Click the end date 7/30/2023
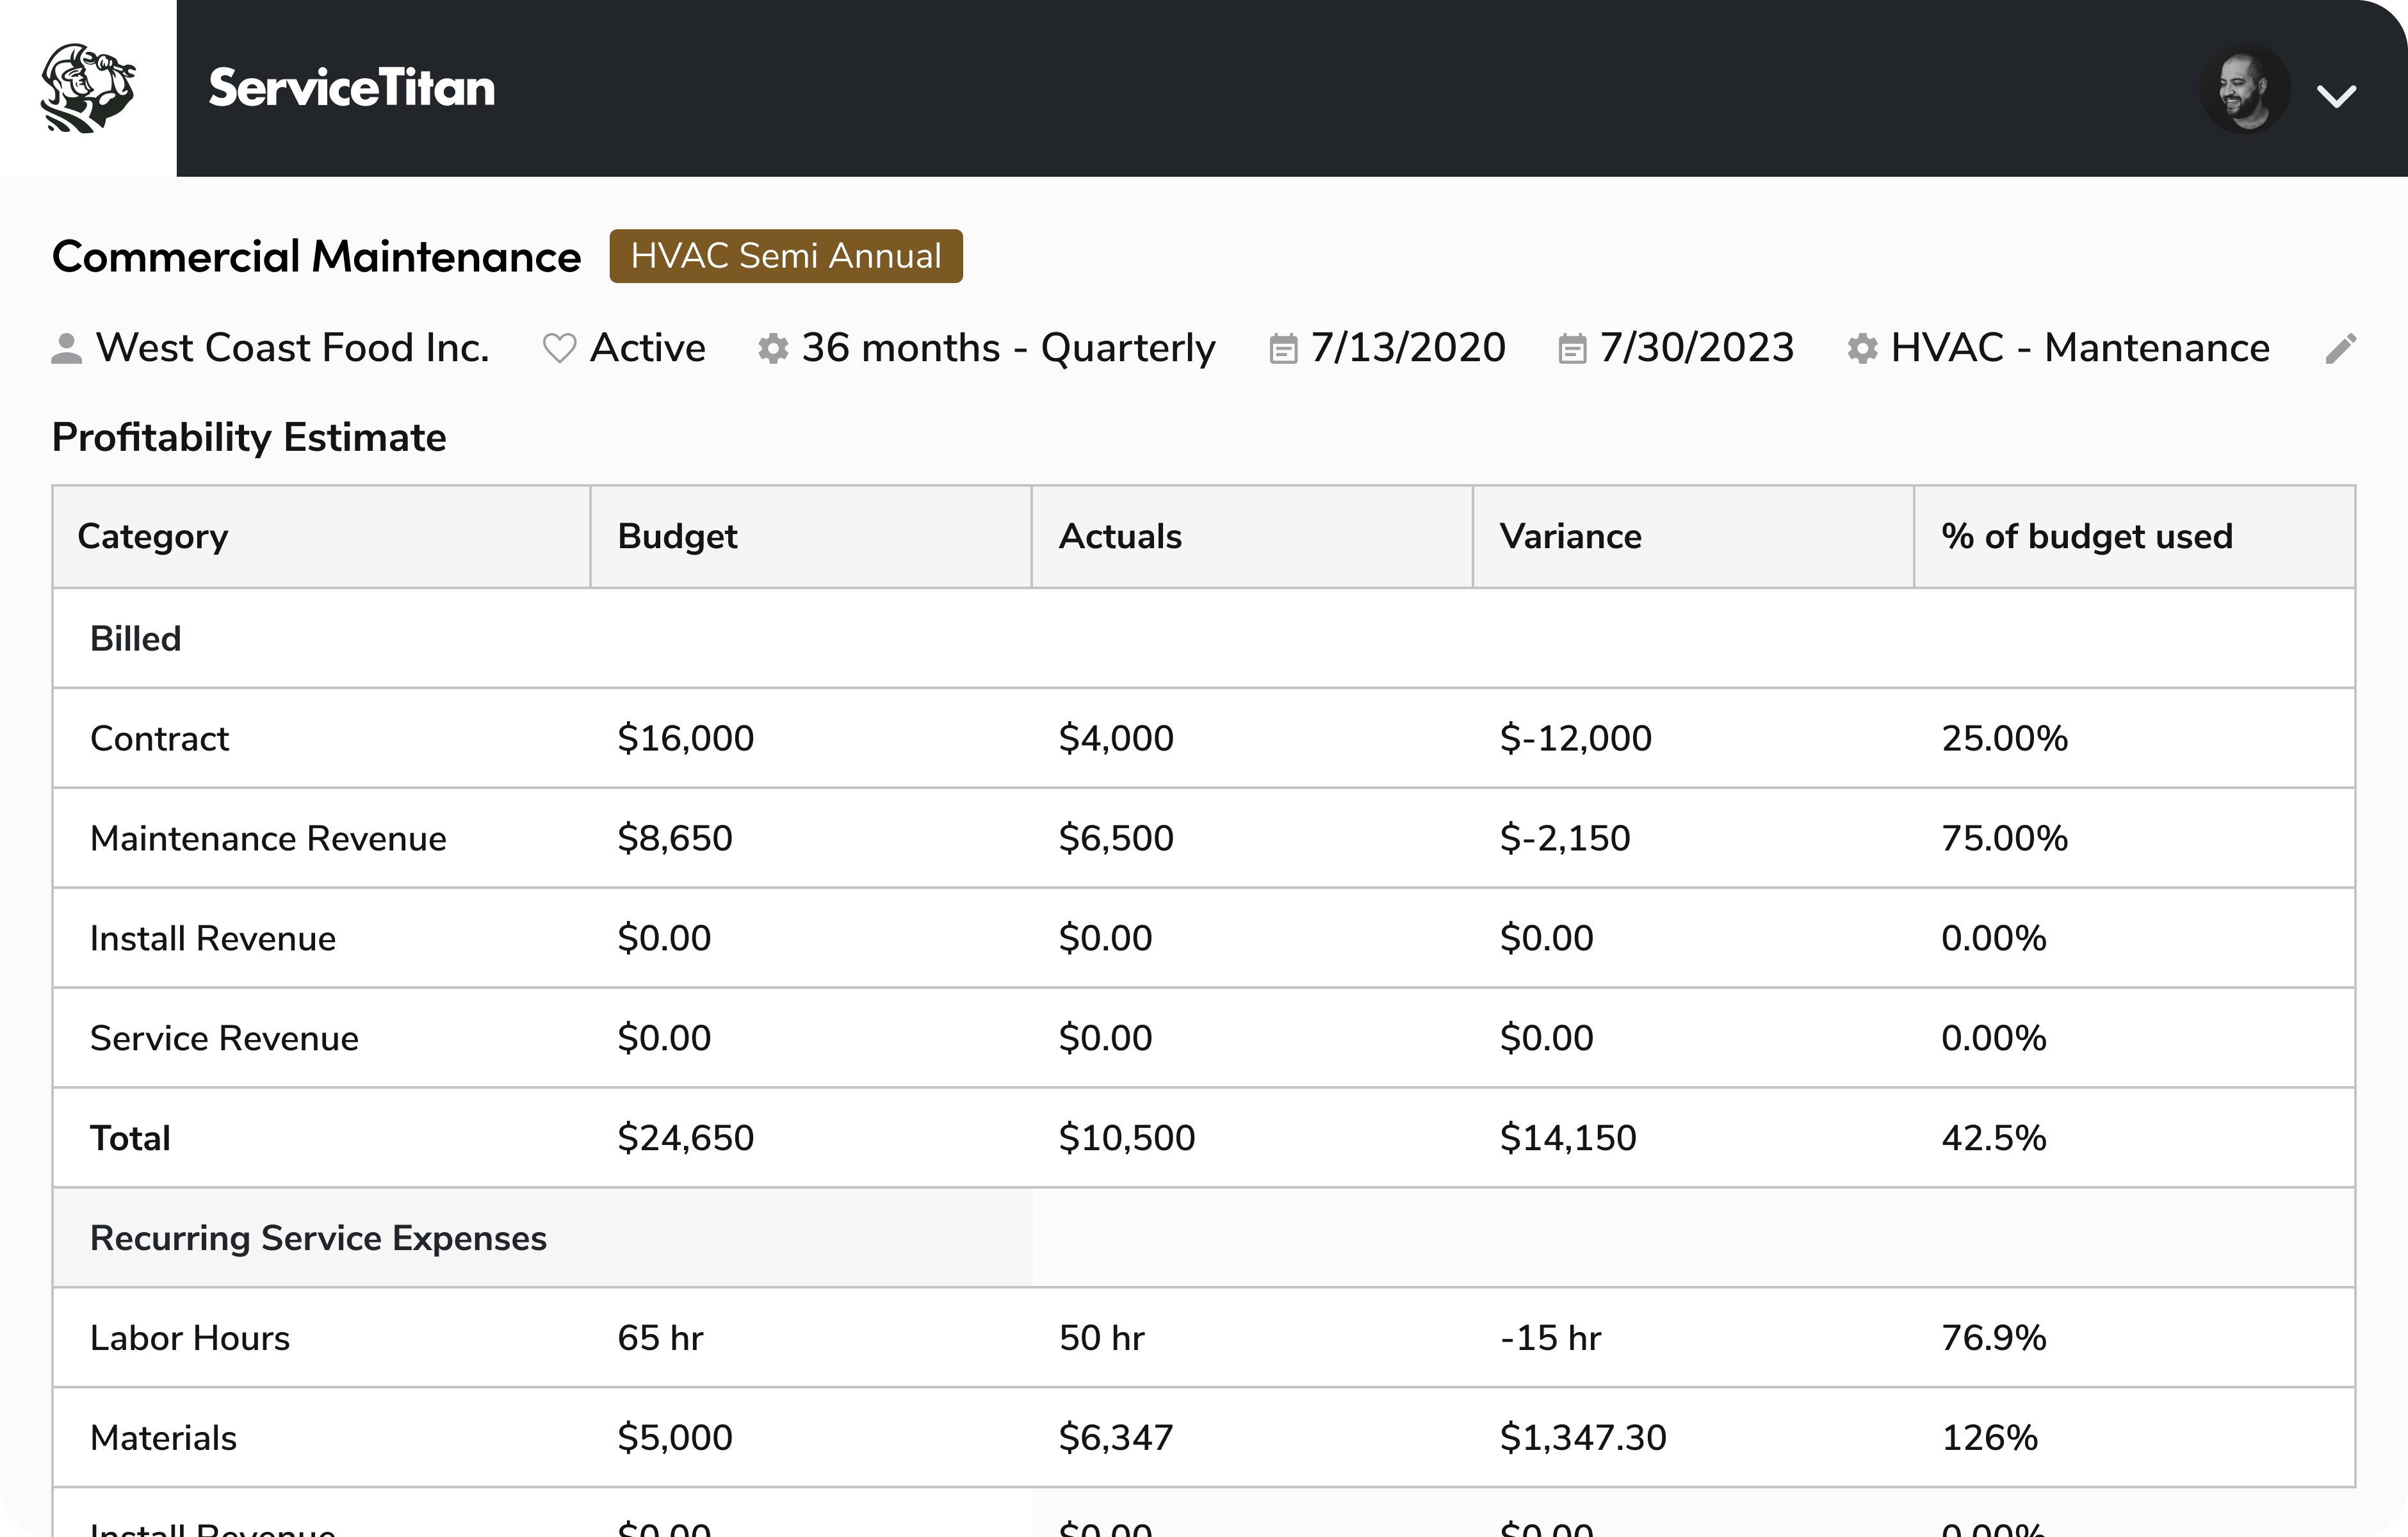2408x1537 pixels. 1697,348
